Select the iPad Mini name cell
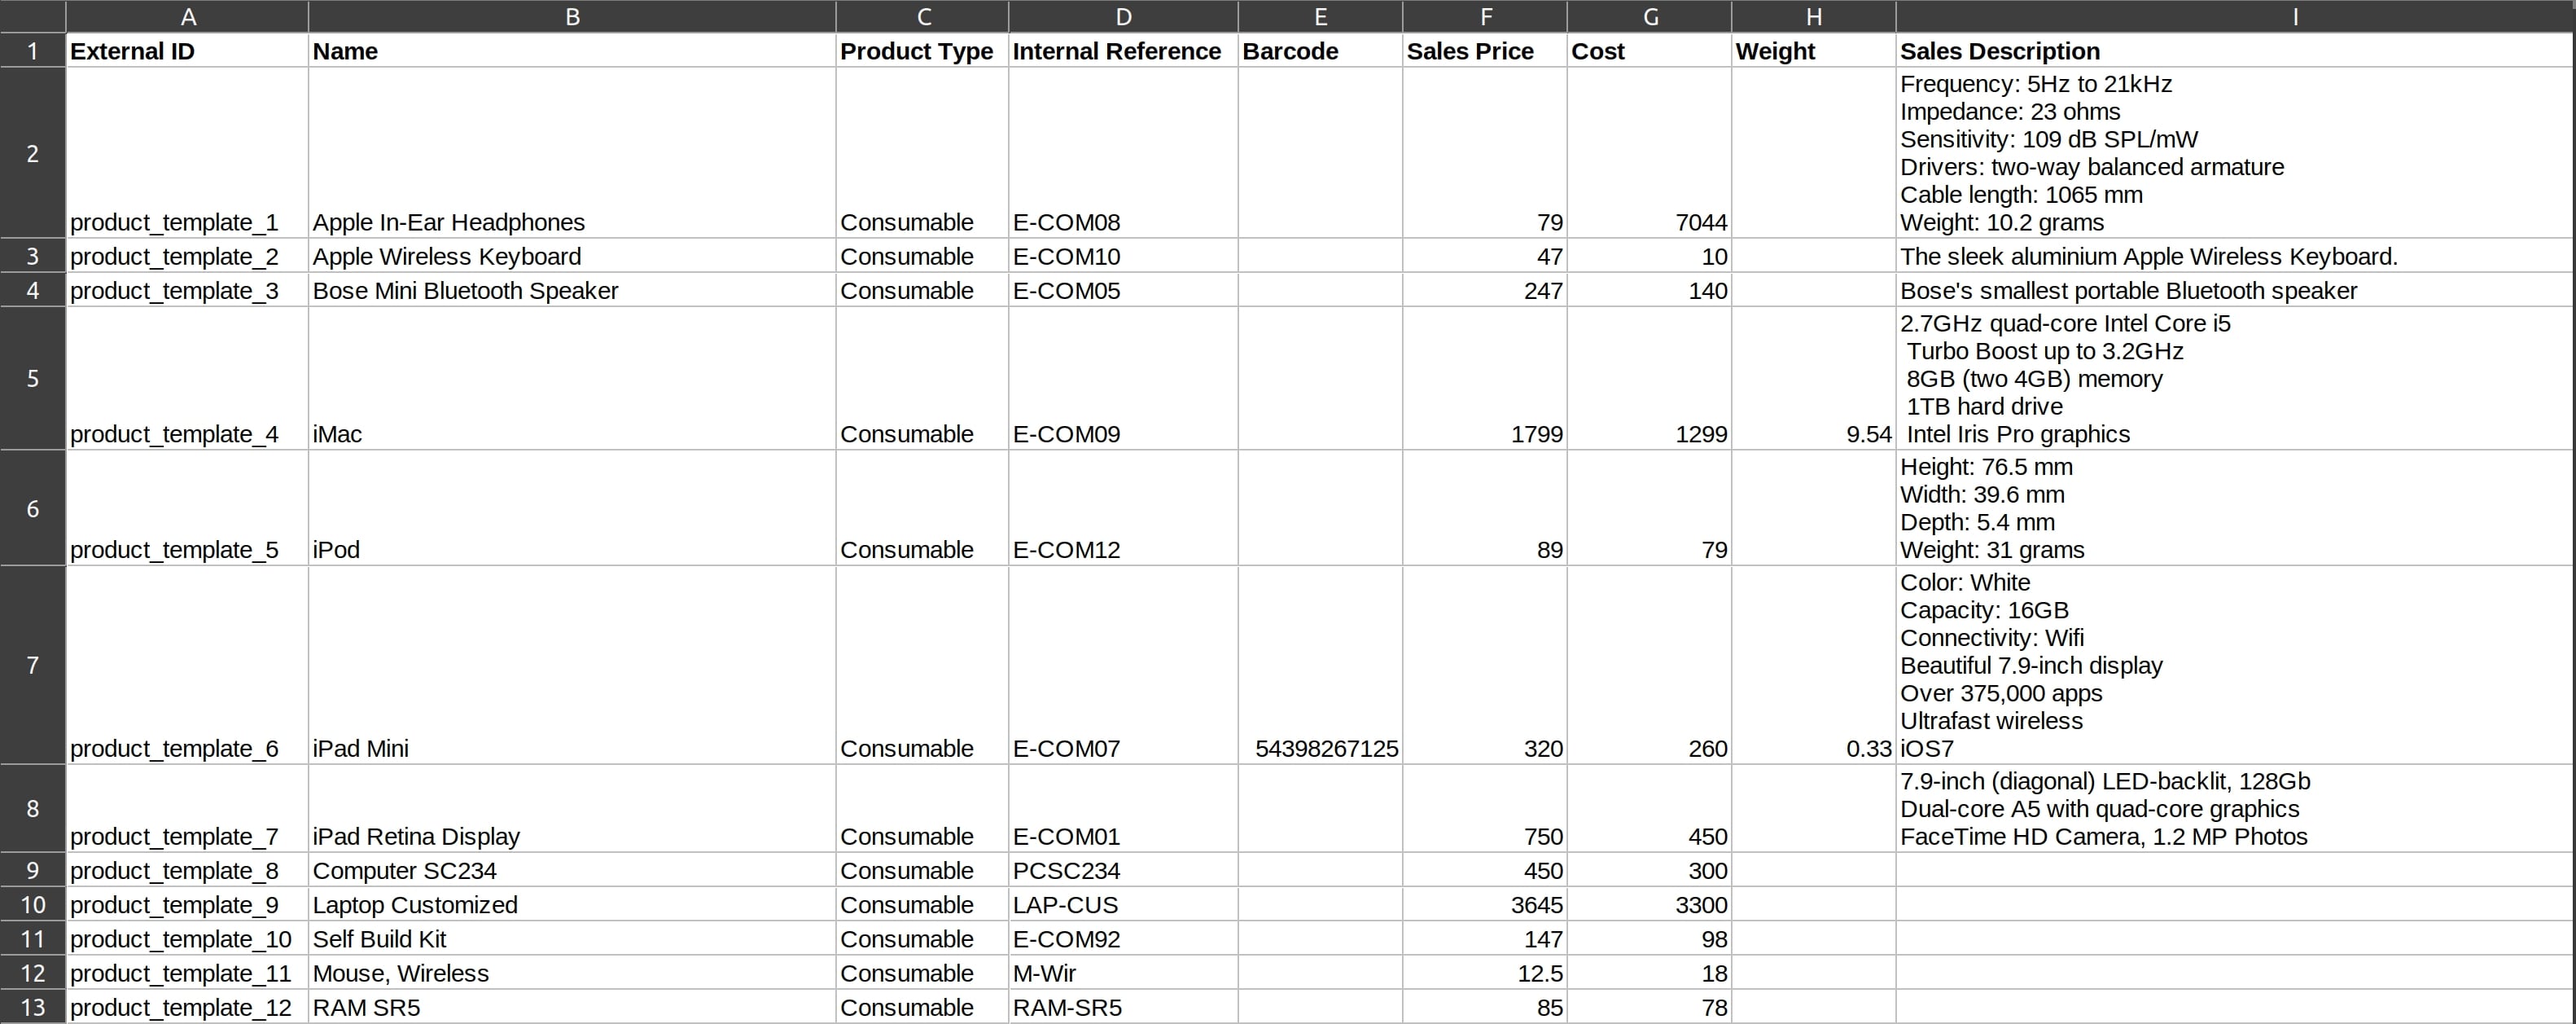Screen dimensions: 2576x1024 (x=572, y=665)
